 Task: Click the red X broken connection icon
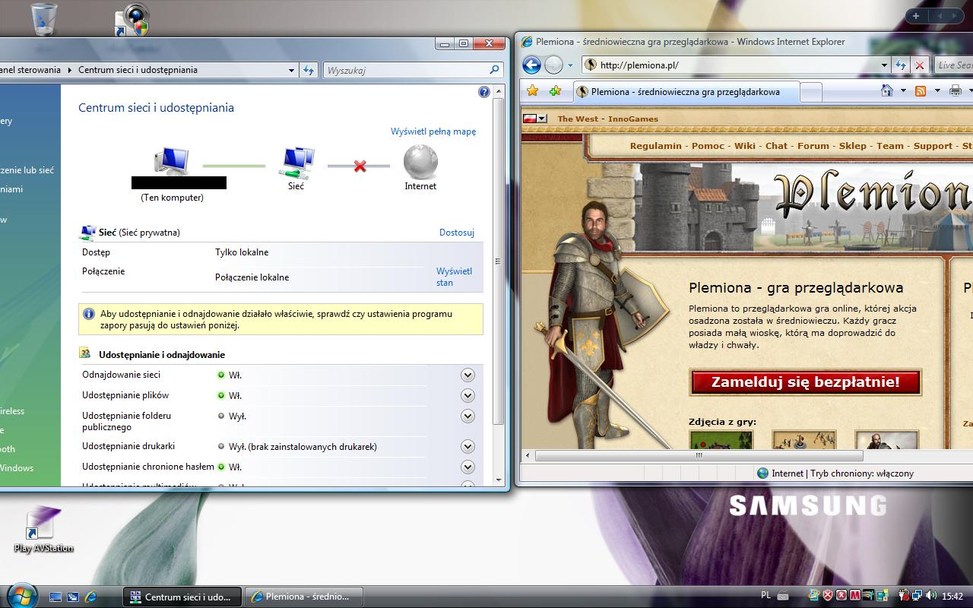coord(360,166)
